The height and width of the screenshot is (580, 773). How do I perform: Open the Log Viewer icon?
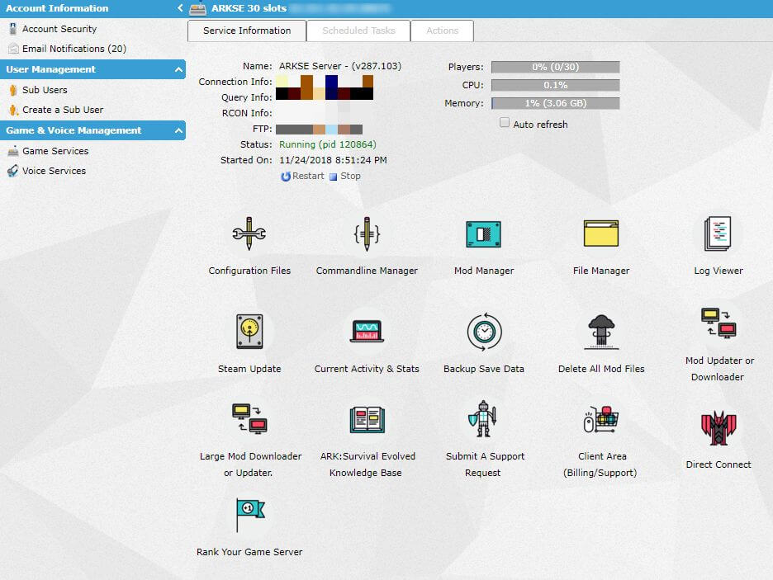718,234
